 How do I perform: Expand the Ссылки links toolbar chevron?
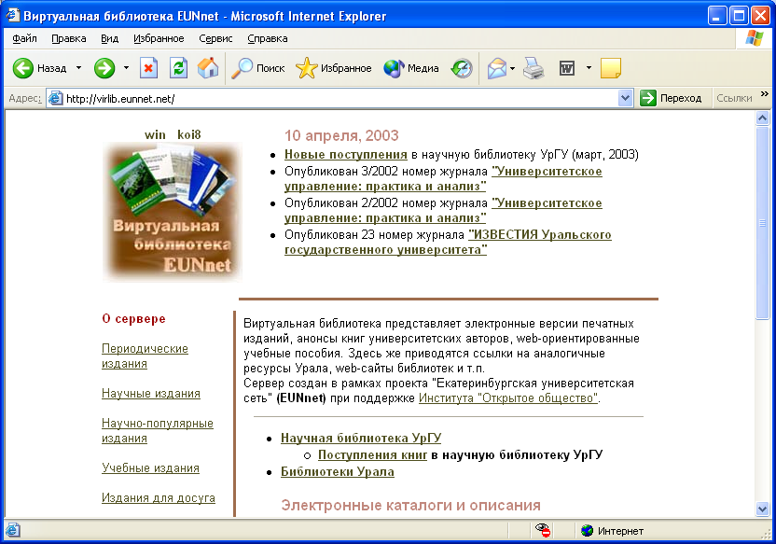pos(765,94)
